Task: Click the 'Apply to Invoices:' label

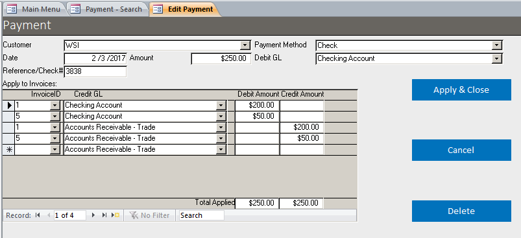Action: pos(30,84)
